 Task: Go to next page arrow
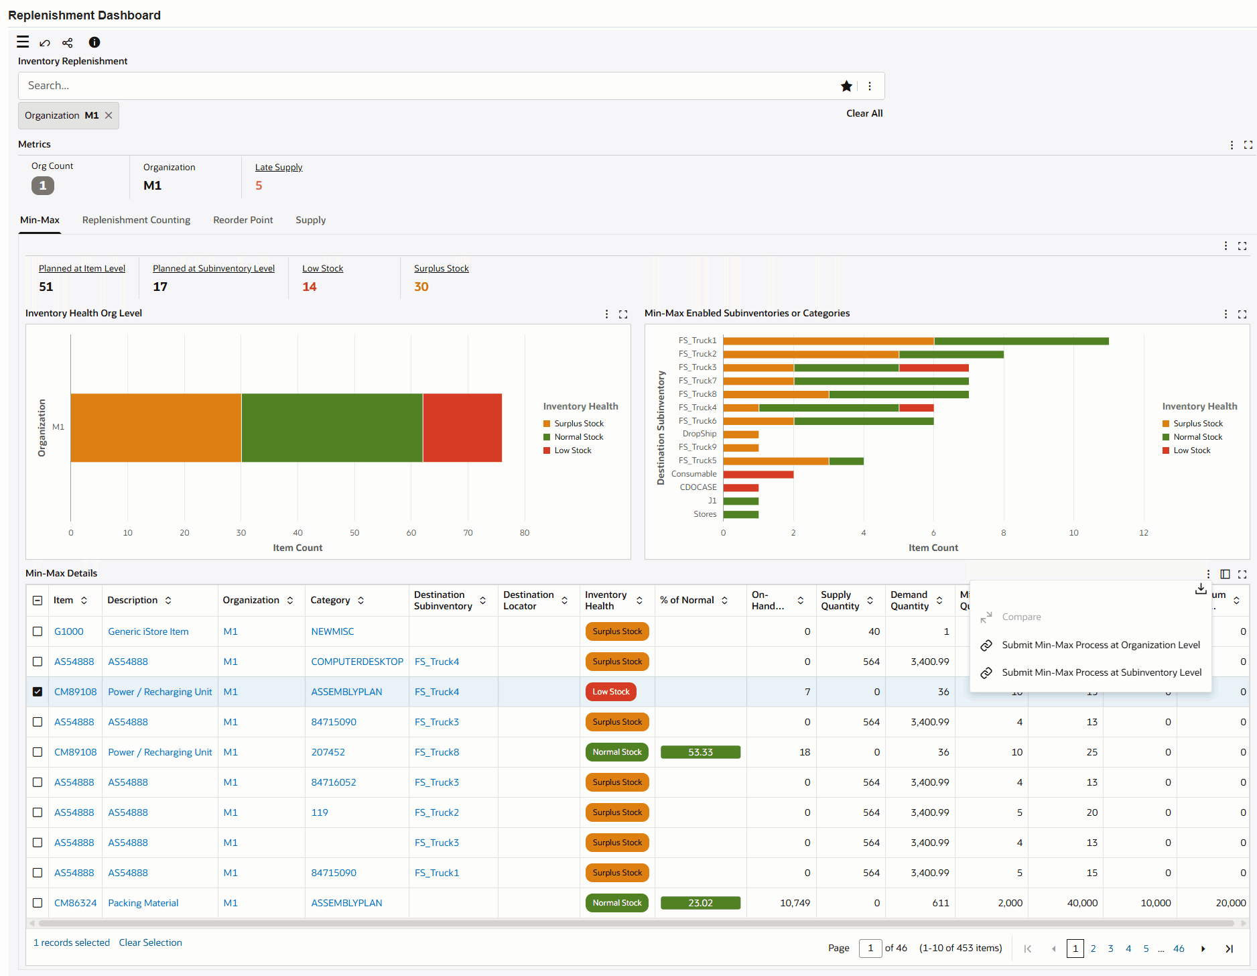1203,949
